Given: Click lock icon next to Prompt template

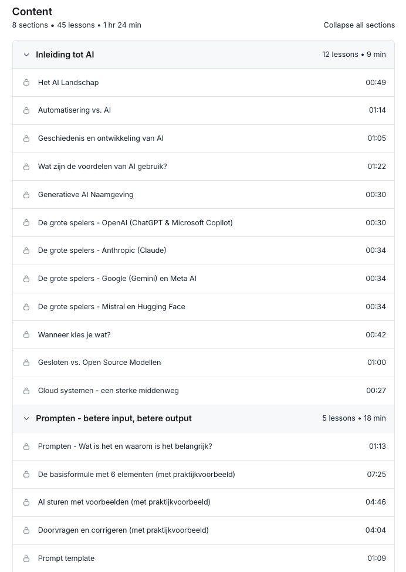Looking at the screenshot, I should point(26,559).
